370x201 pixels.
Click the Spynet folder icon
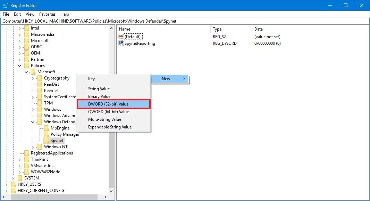click(47, 141)
